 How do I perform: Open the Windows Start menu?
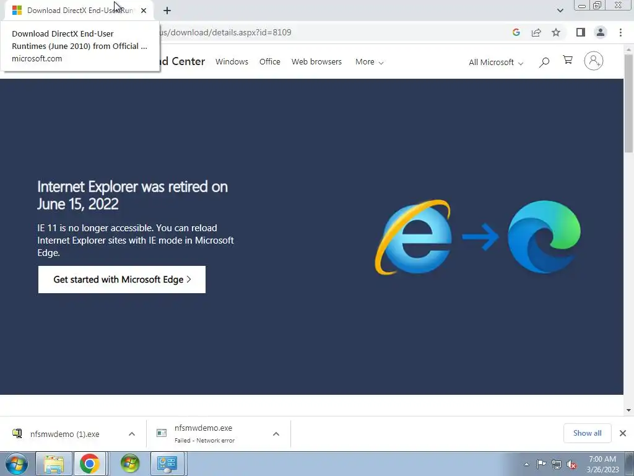[17, 464]
